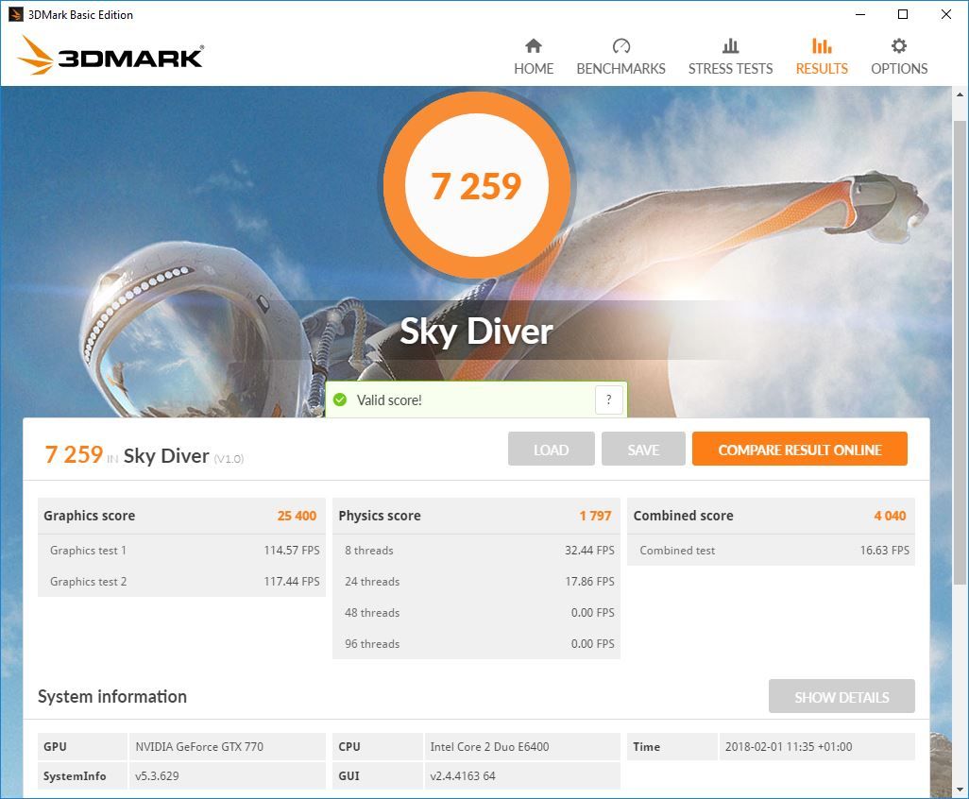Click the Graphics score heading
The image size is (969, 799).
point(89,516)
